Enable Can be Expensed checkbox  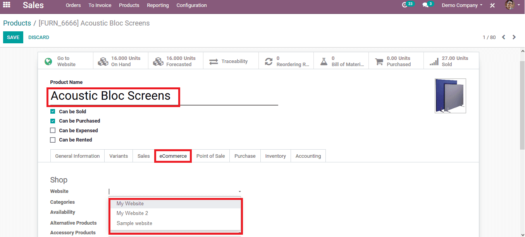[x=53, y=130]
